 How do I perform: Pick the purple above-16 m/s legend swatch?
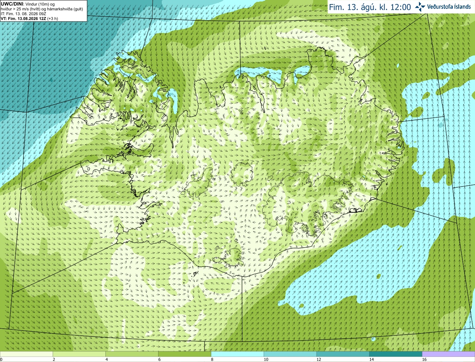449,354
